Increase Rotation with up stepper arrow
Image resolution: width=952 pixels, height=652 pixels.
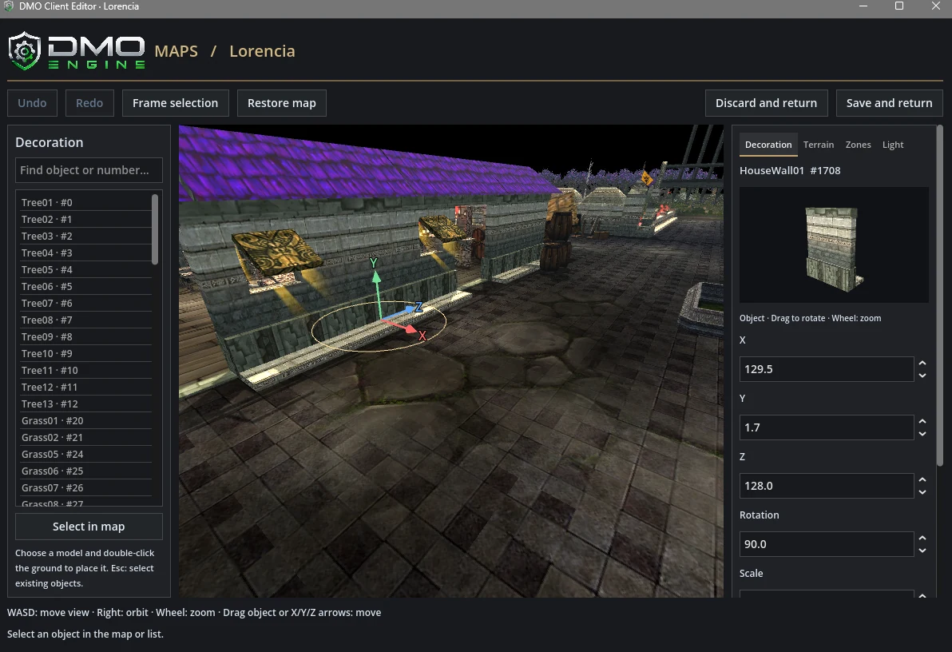[x=922, y=538]
